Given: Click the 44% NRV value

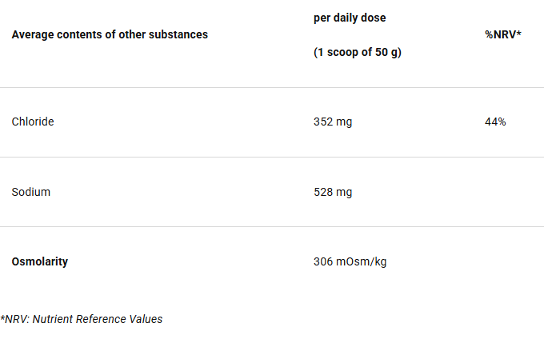Looking at the screenshot, I should [495, 122].
